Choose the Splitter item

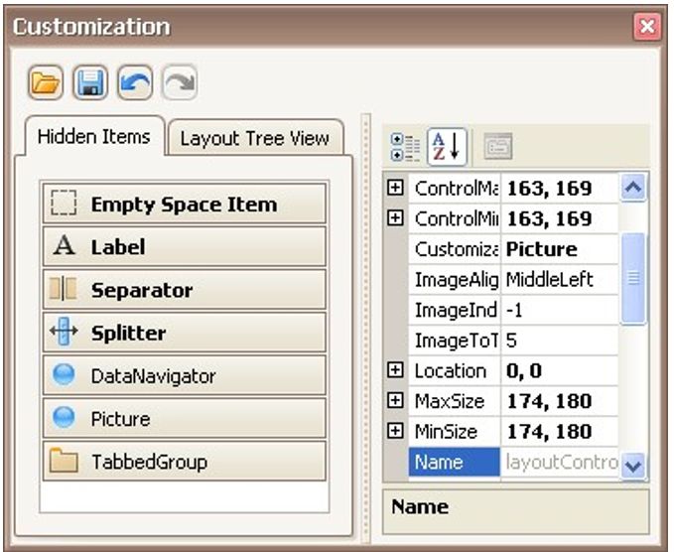[185, 333]
